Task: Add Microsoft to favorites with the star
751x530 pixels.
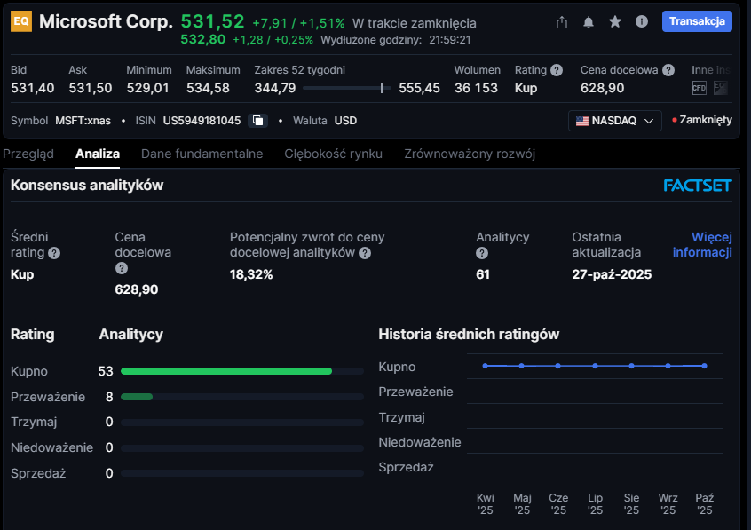Action: (614, 22)
